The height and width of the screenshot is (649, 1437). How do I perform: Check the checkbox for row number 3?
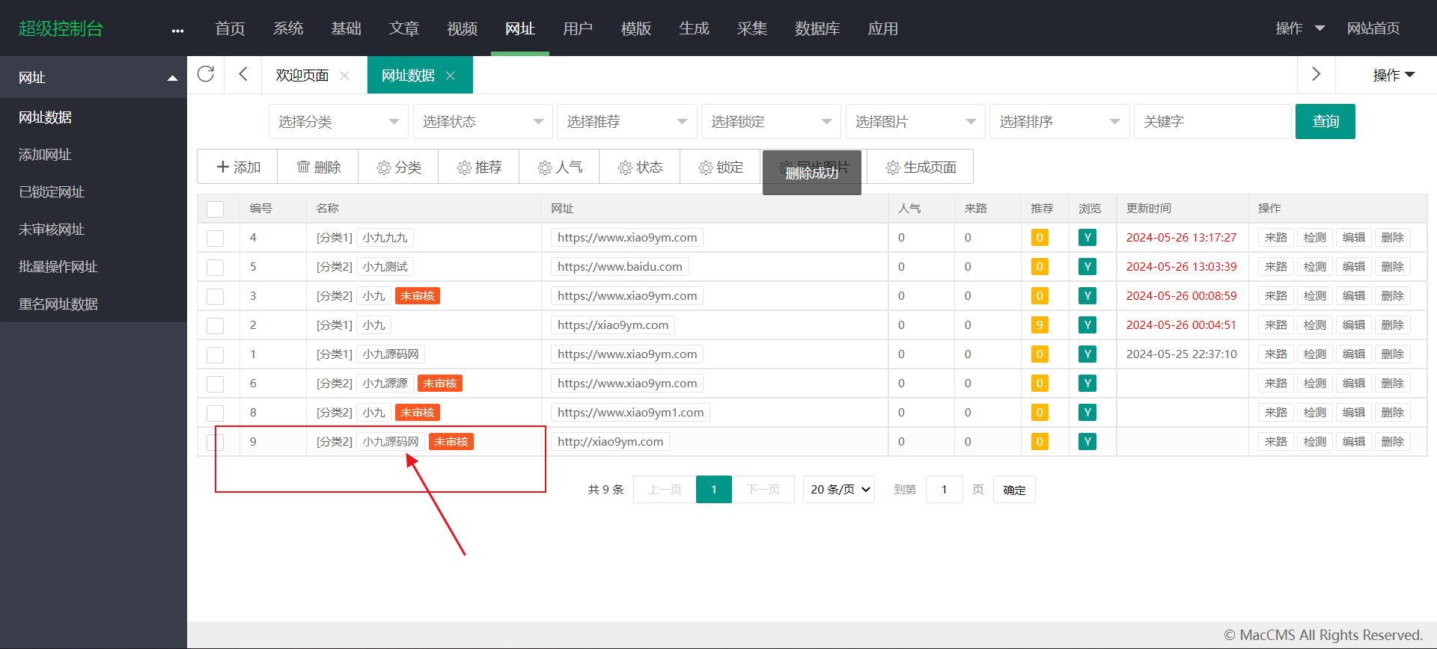click(x=215, y=297)
